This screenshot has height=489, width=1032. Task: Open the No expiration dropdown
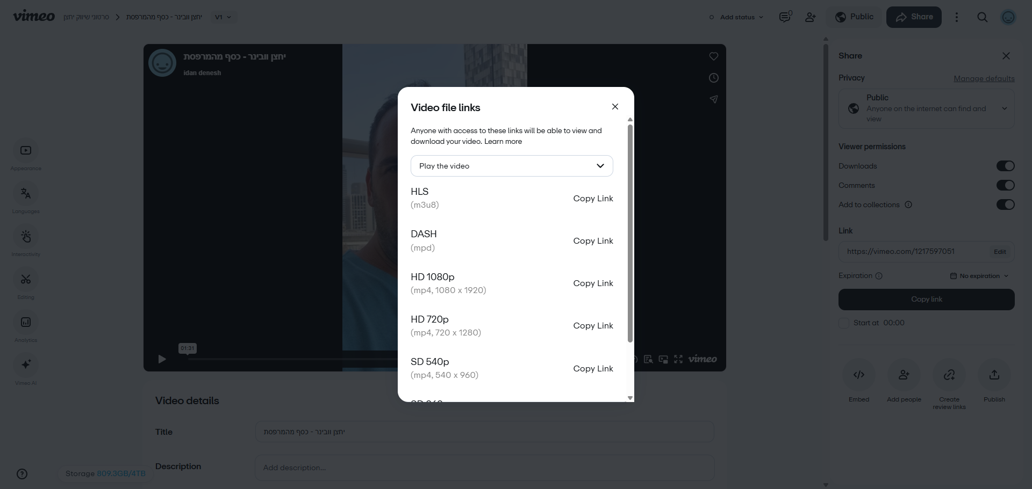(x=979, y=276)
